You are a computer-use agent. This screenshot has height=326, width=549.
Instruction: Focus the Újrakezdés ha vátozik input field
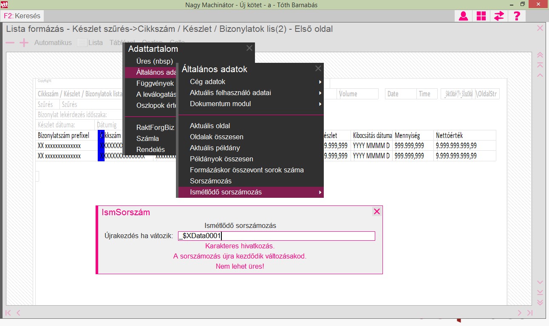[x=277, y=236]
